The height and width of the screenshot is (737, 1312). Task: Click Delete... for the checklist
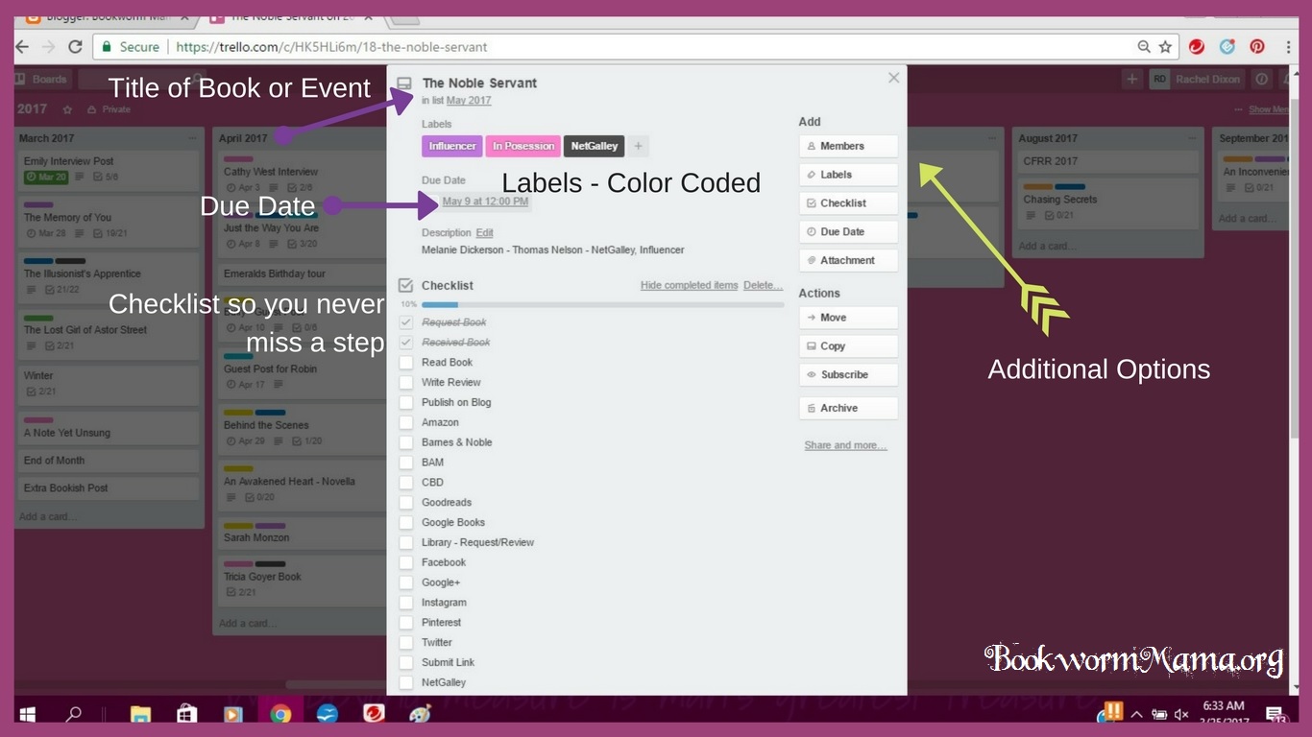[x=763, y=286]
